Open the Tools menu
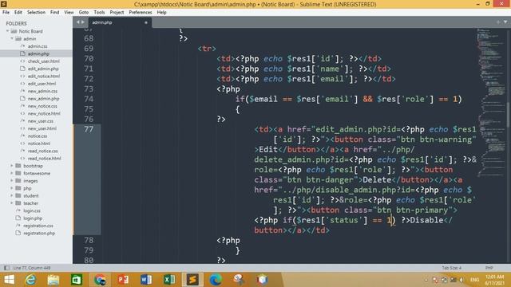This screenshot has height=287, width=511. (99, 12)
